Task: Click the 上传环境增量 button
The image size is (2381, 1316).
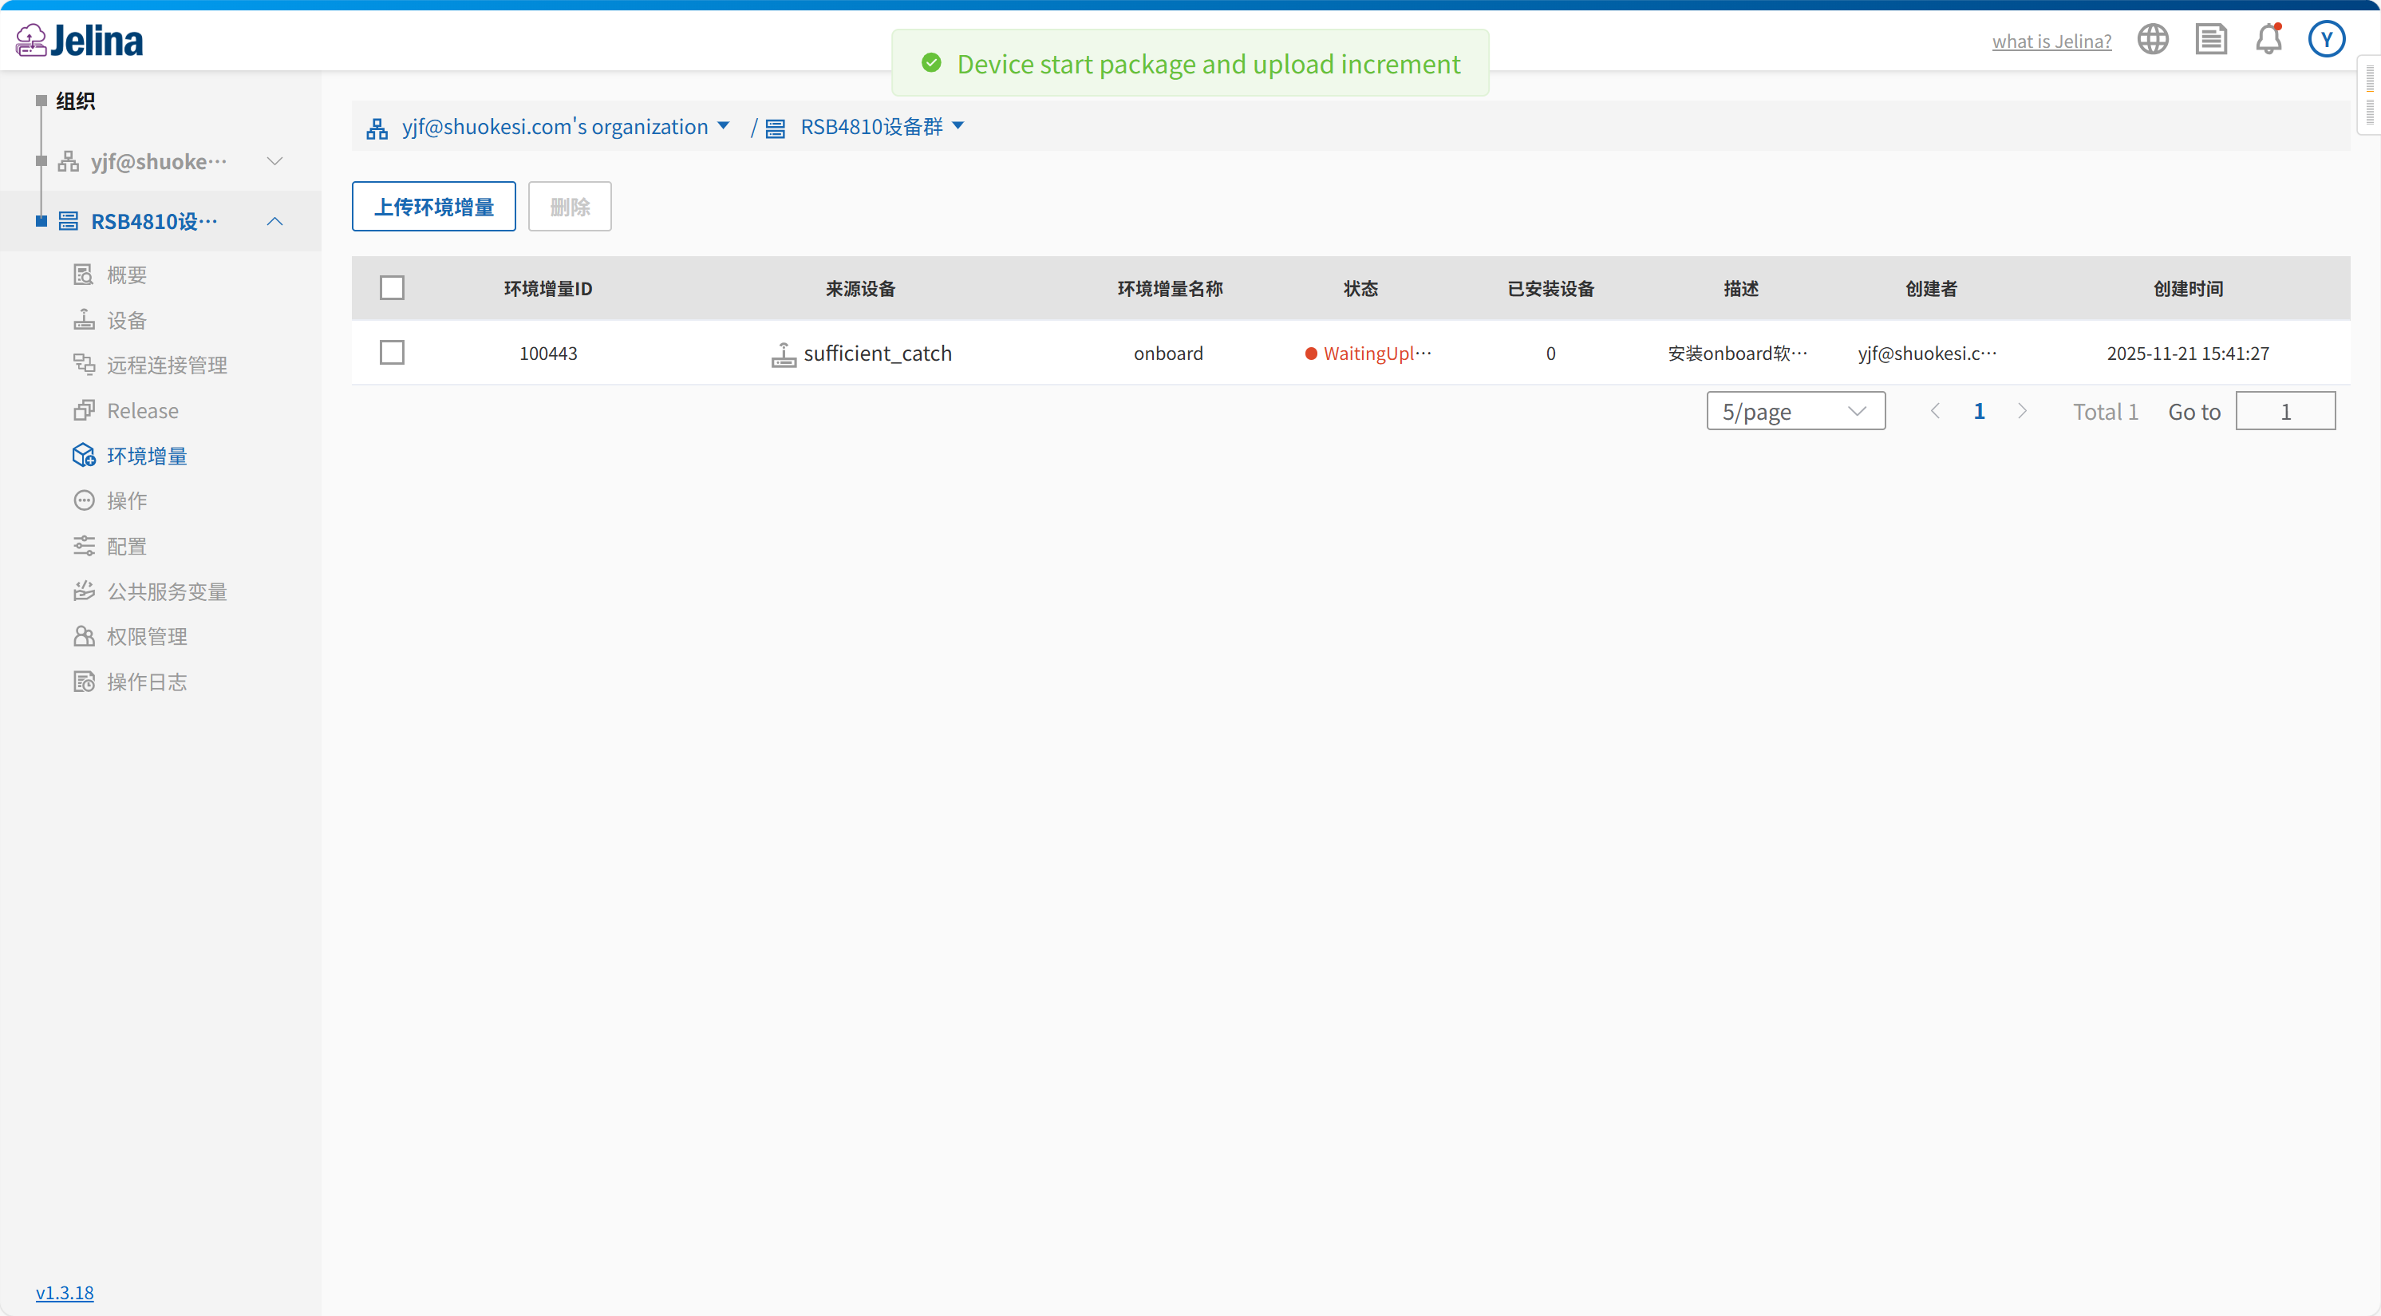Action: click(433, 207)
